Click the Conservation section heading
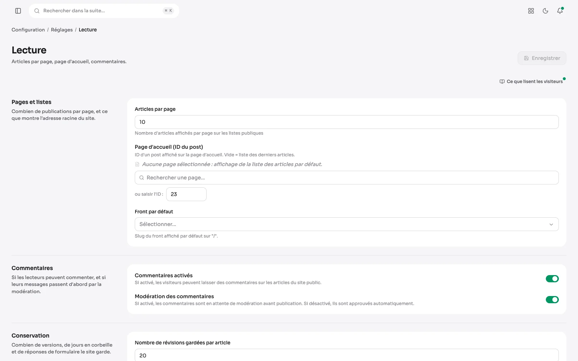578x361 pixels. 30,336
